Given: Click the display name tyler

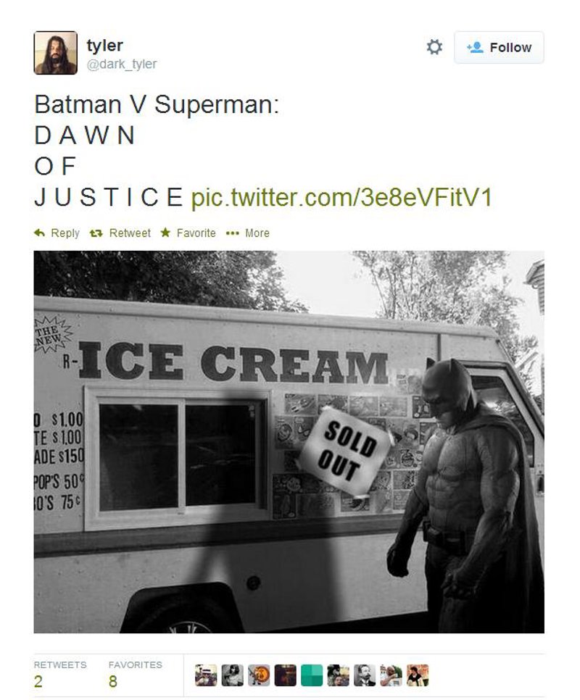Looking at the screenshot, I should point(104,46).
